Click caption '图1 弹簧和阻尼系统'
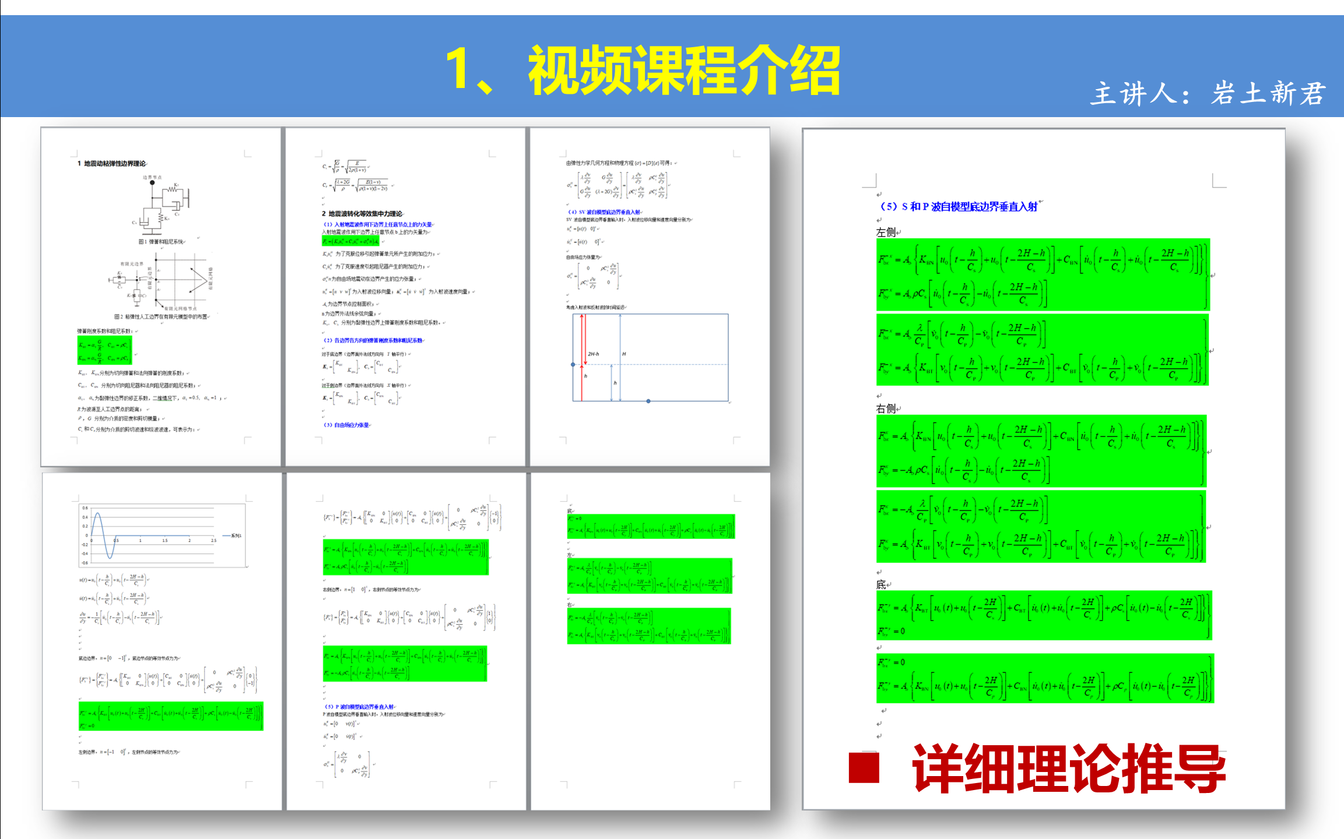Screen dimensions: 1344x839 (x=161, y=241)
